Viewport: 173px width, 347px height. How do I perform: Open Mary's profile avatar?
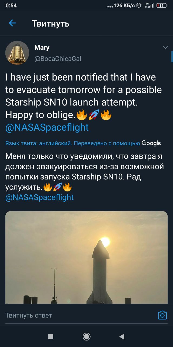coord(17,53)
